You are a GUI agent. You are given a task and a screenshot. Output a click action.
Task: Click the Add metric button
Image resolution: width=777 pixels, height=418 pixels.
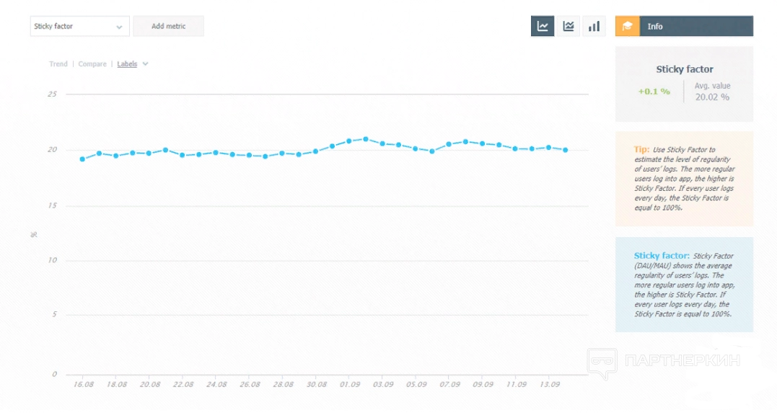tap(168, 27)
